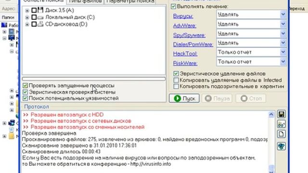
Task: Check the CD-дисковод (D:) checkbox
Action: tap(34, 24)
